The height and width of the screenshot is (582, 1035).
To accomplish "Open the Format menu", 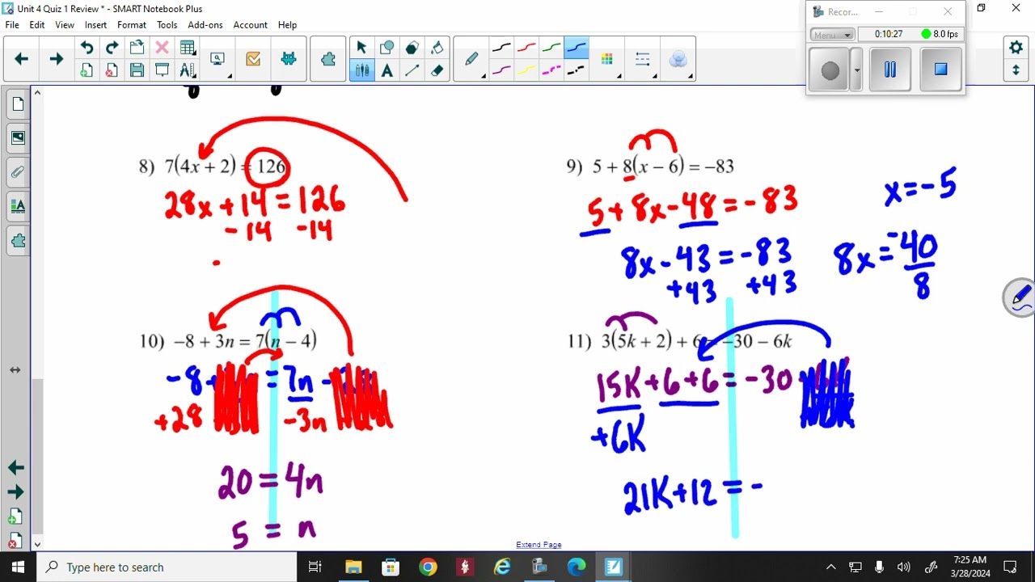I will 132,25.
